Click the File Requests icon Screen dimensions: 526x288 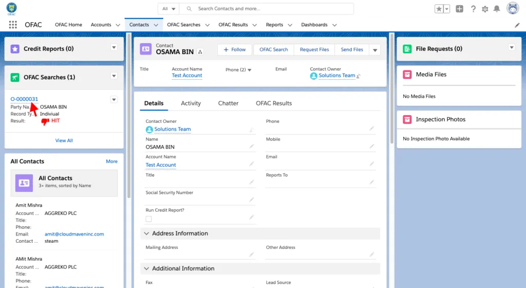click(x=407, y=49)
